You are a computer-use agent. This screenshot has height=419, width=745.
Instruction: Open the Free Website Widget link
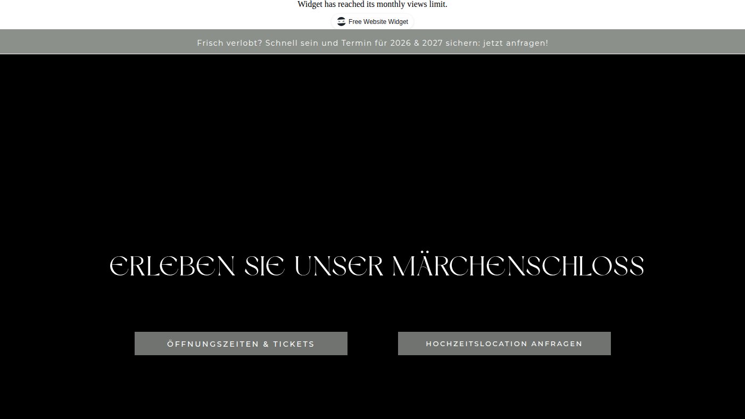click(x=372, y=22)
